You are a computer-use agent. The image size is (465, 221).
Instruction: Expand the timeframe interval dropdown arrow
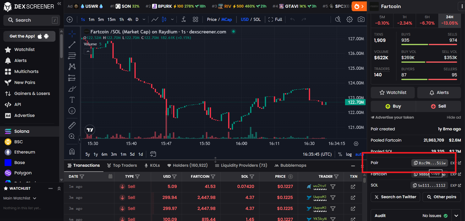tap(144, 20)
